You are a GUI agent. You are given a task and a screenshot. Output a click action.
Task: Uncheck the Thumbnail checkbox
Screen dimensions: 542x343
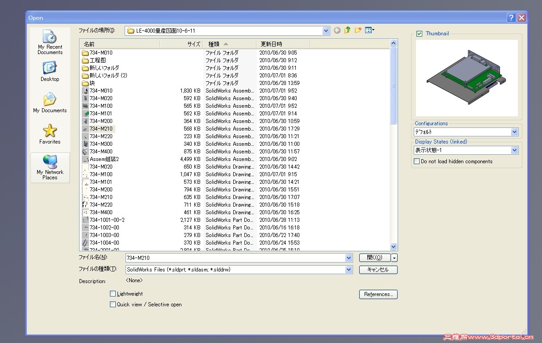coord(419,34)
